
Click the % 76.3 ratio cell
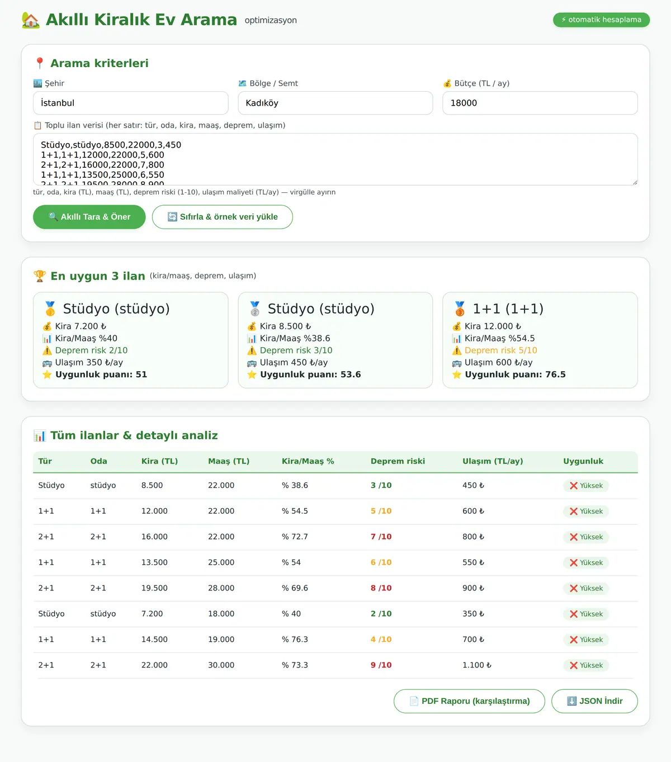[295, 640]
